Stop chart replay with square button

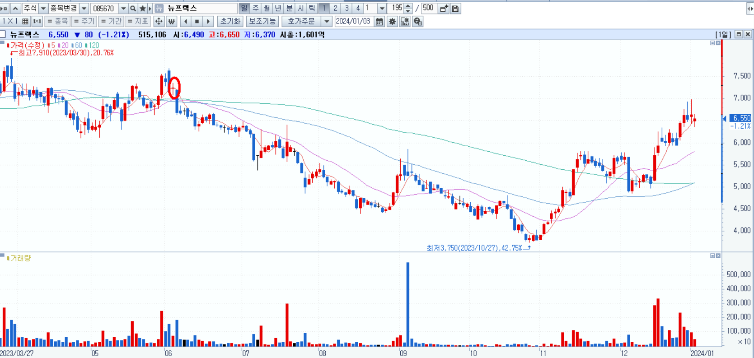pos(197,21)
